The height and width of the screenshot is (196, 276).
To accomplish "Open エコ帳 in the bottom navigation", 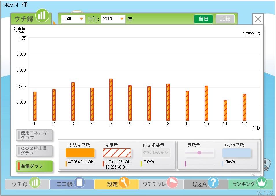I will 72,184.
